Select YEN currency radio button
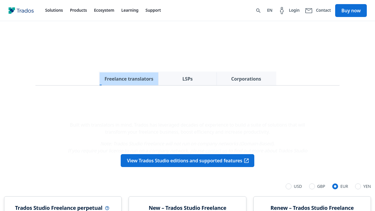The height and width of the screenshot is (211, 375). [x=358, y=186]
